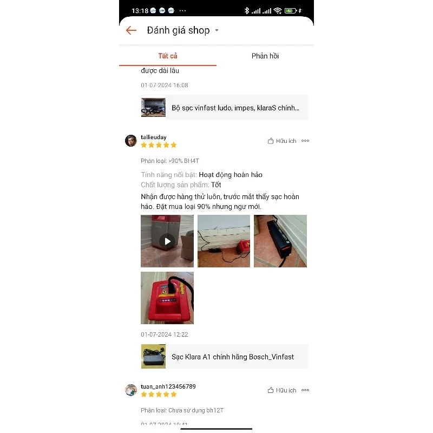Open tailieuday's profile avatar
Image resolution: width=433 pixels, height=433 pixels.
coord(130,141)
